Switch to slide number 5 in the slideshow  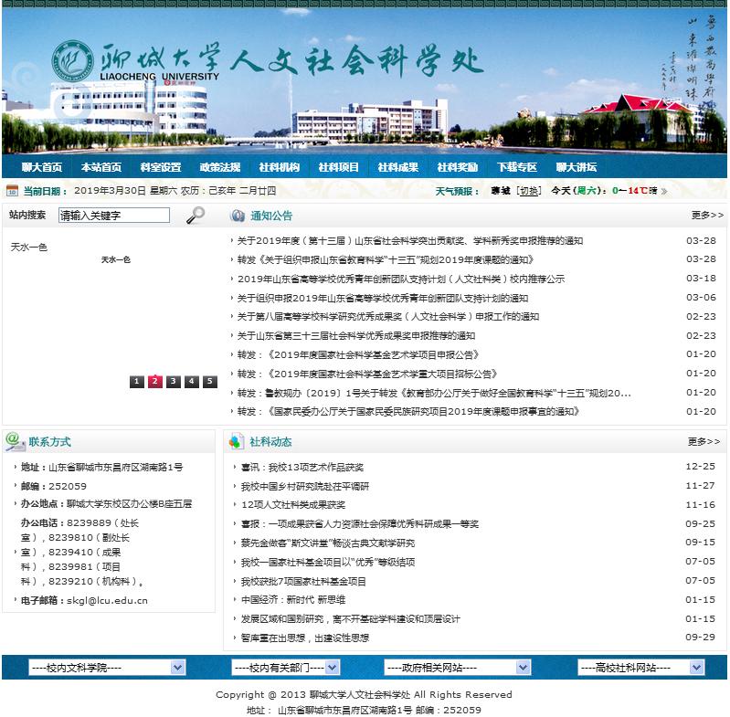209,382
